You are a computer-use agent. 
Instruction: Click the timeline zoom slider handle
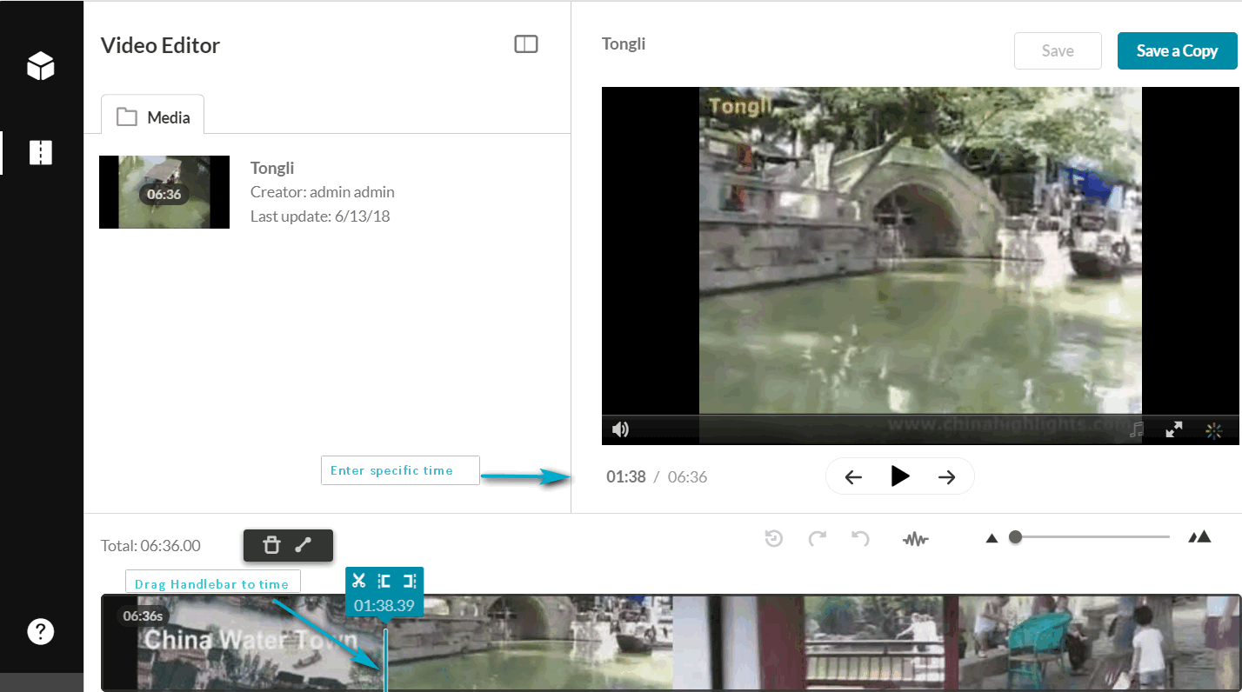pyautogui.click(x=1015, y=538)
